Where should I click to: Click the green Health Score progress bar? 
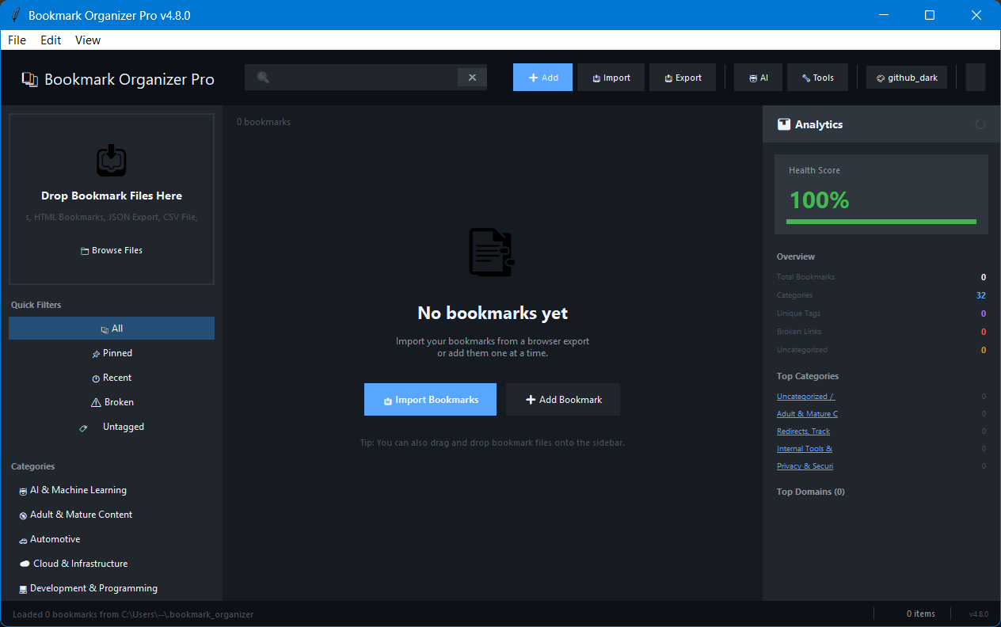[881, 222]
